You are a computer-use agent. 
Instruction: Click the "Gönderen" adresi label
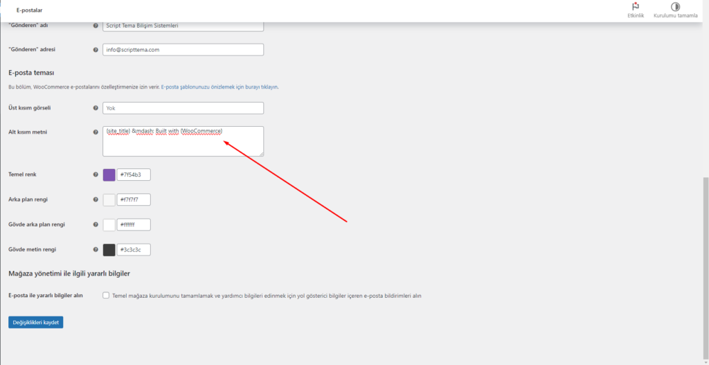[32, 50]
